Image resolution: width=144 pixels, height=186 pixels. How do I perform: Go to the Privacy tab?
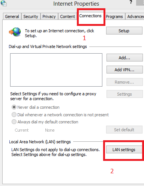[x=49, y=16]
